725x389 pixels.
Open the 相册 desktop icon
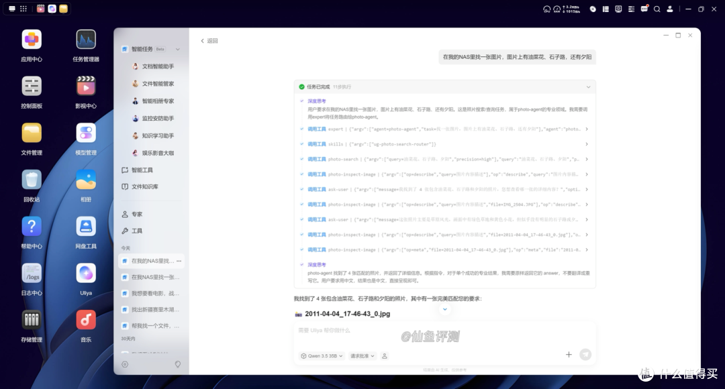86,180
